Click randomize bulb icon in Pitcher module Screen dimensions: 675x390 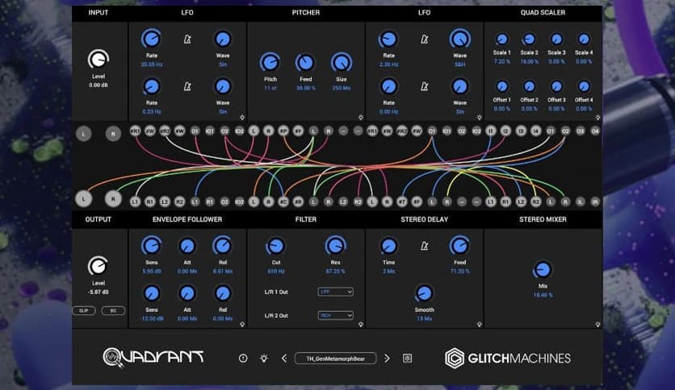click(361, 118)
